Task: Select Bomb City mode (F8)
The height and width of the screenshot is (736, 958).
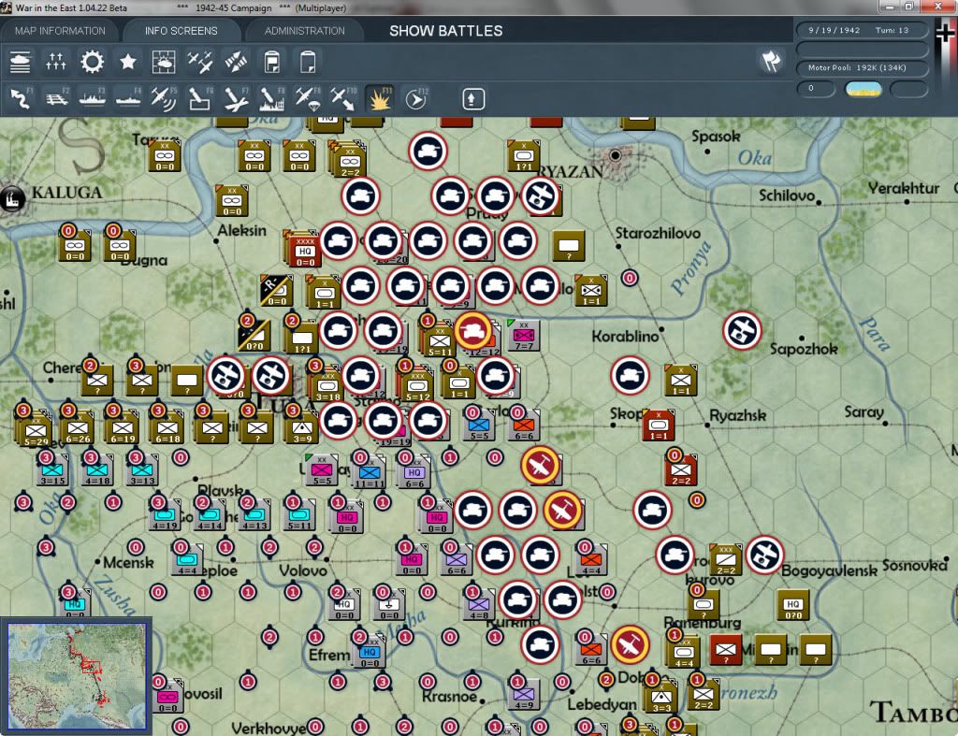Action: pyautogui.click(x=272, y=98)
